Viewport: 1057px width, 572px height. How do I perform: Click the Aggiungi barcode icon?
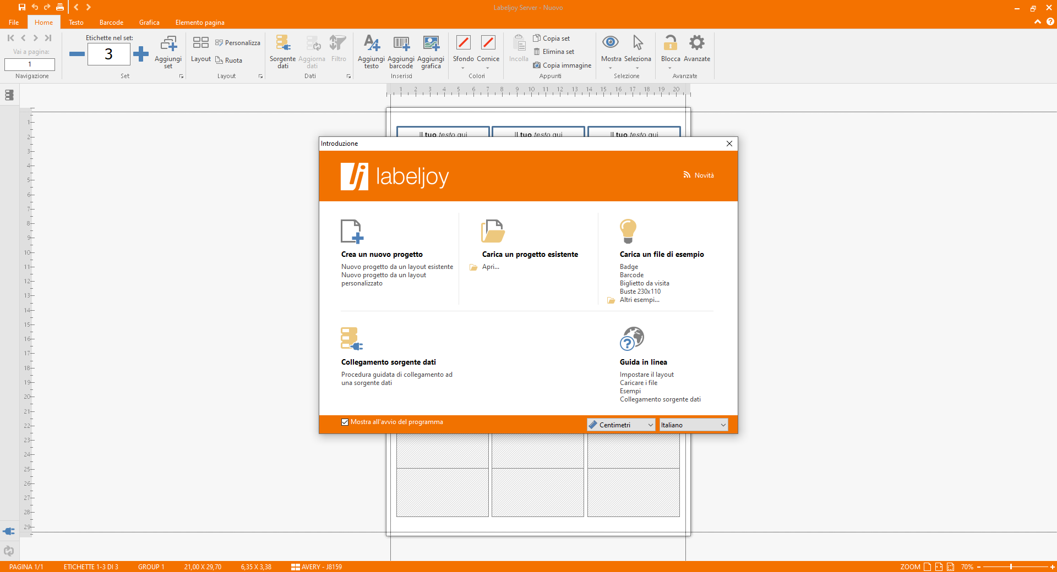click(x=401, y=43)
